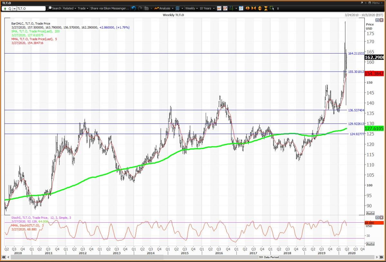
Task: Click the 551 Data Period scrollbar
Action: click(x=190, y=257)
